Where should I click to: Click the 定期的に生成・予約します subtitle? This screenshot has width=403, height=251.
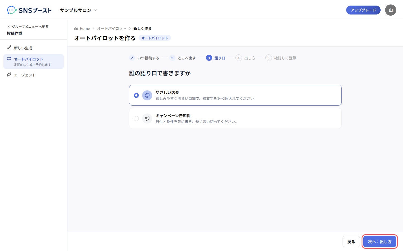(32, 65)
